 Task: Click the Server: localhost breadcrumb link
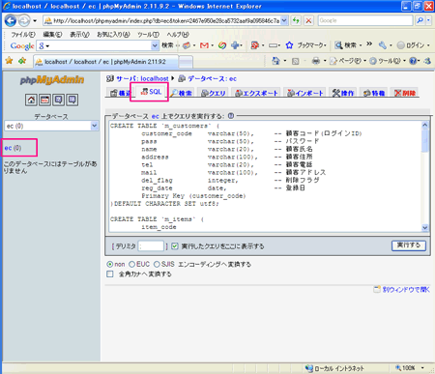pos(142,78)
